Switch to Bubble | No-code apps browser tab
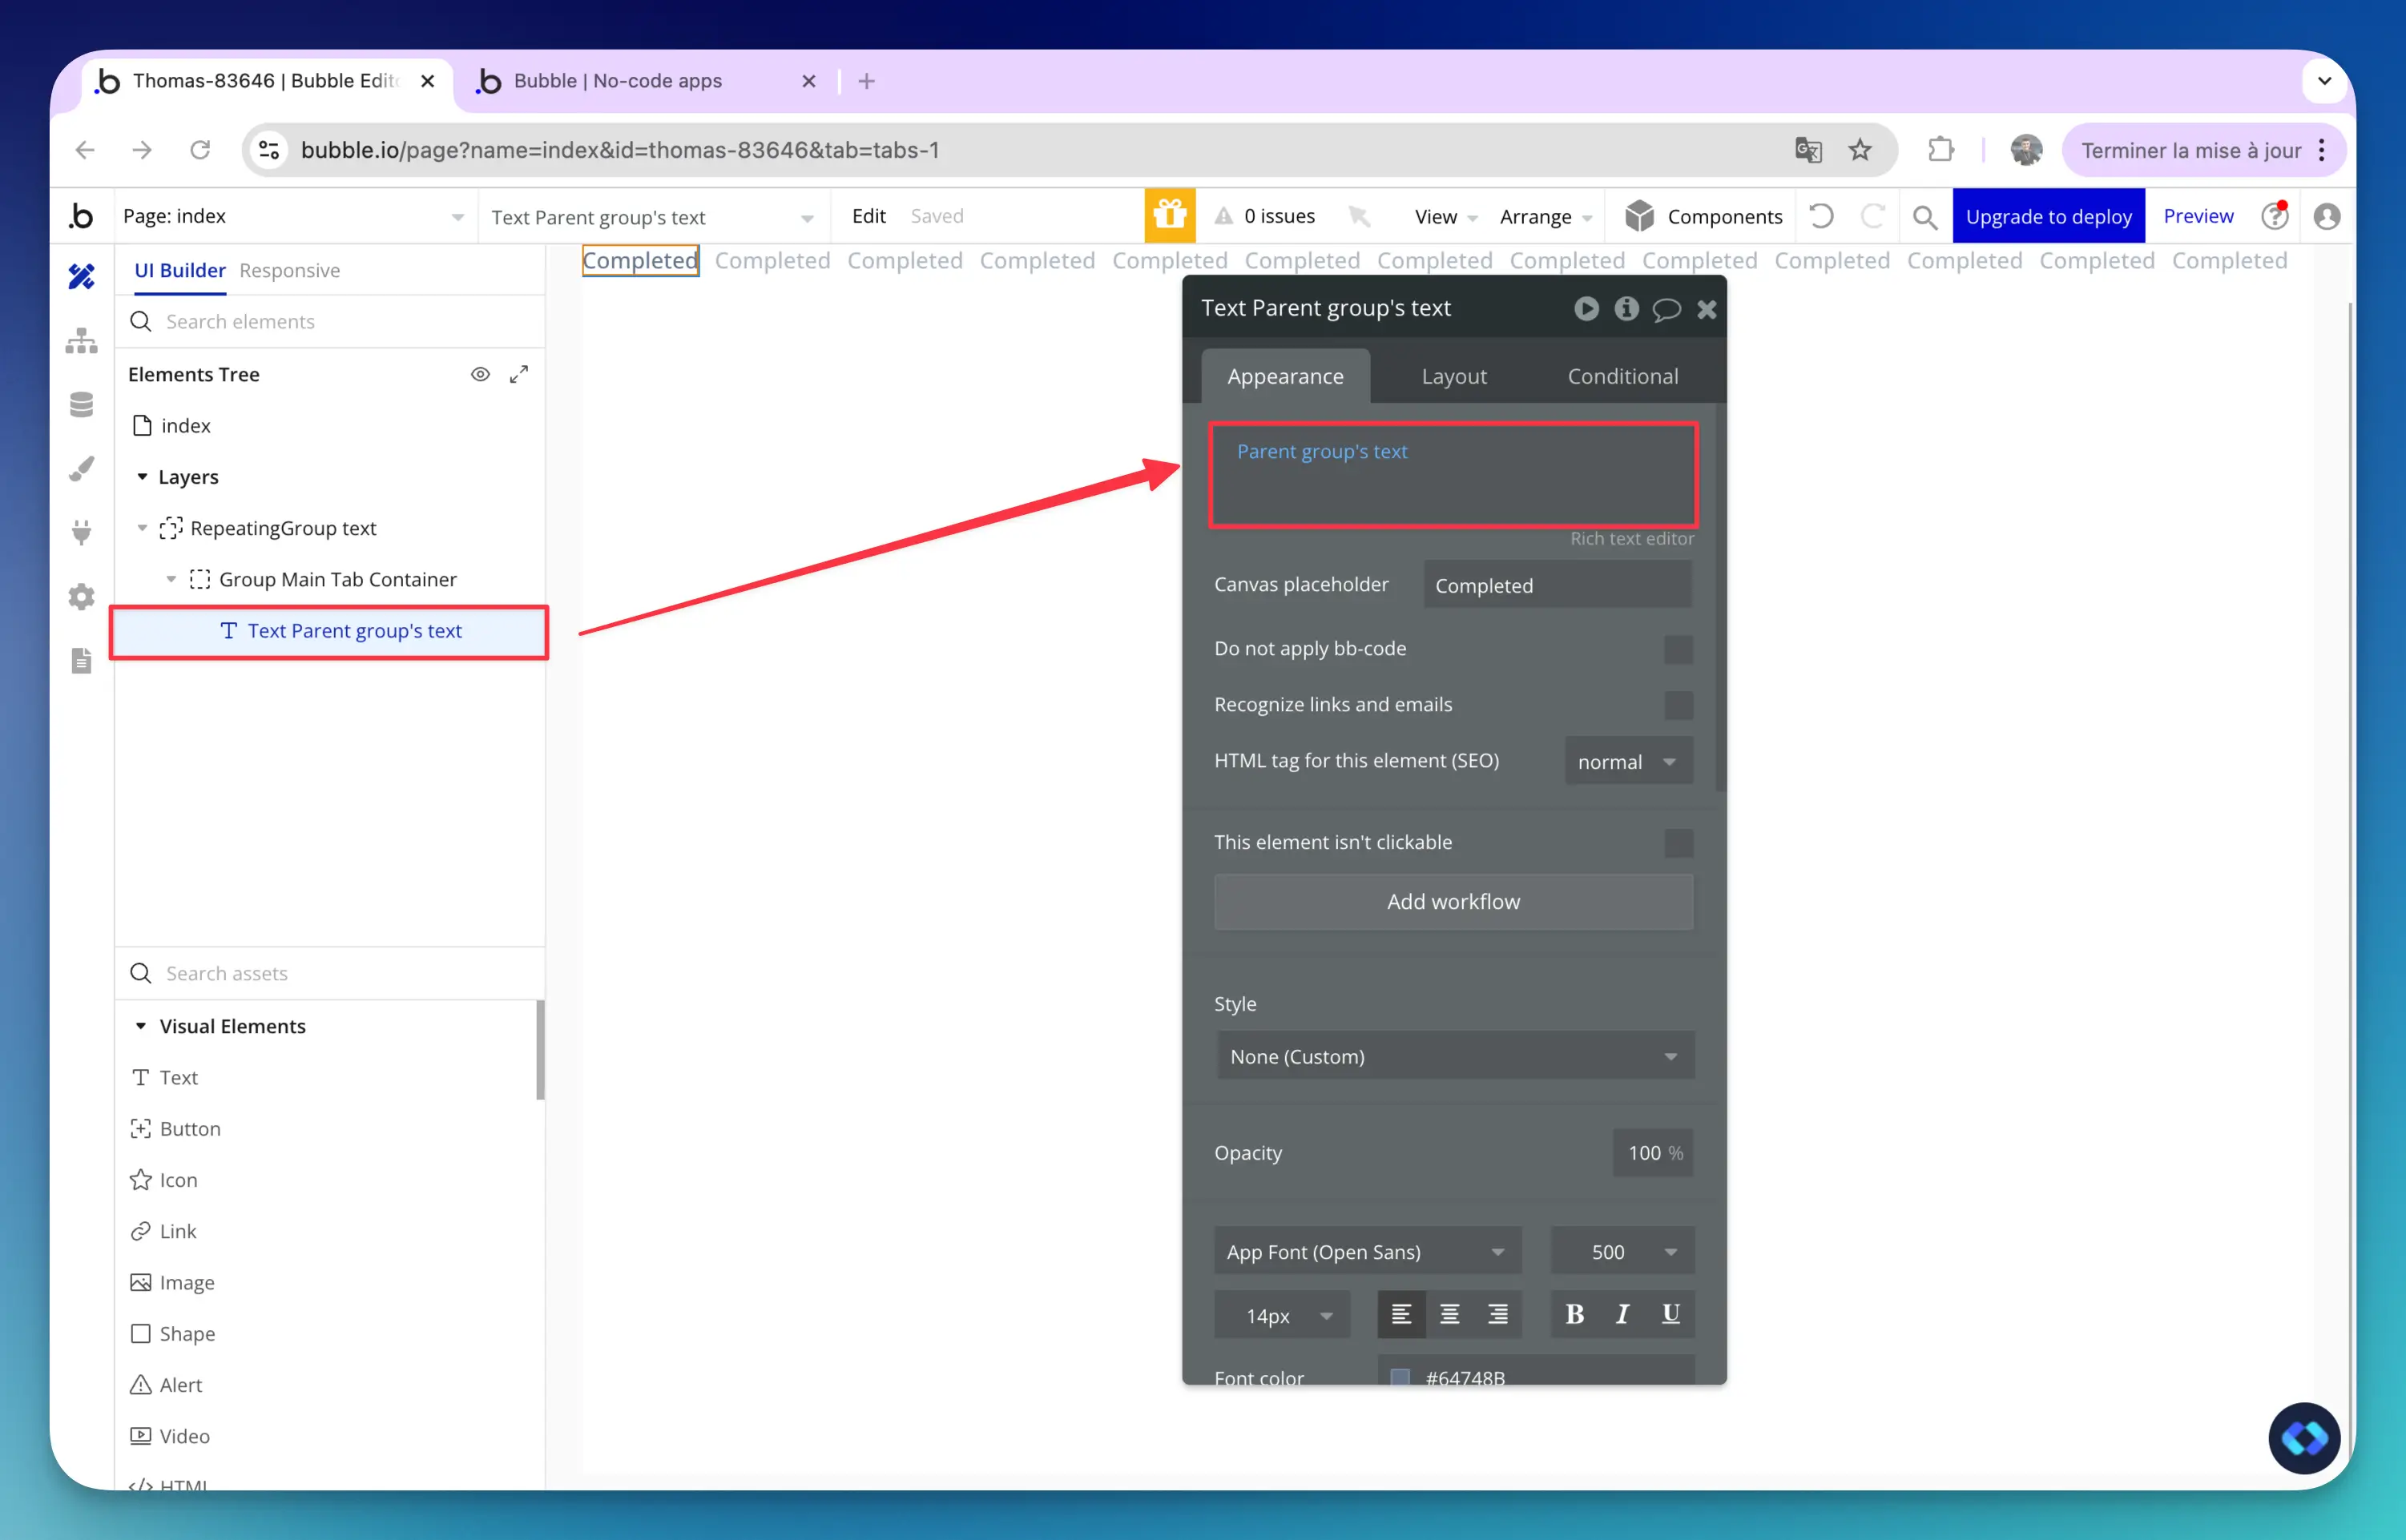The width and height of the screenshot is (2406, 1540). point(647,81)
